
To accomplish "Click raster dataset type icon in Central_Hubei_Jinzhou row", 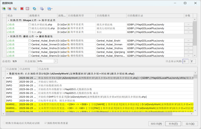I will click(x=69, y=48).
